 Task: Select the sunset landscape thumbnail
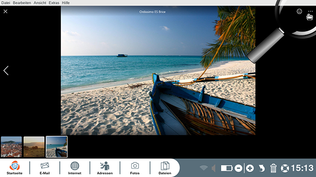point(34,147)
